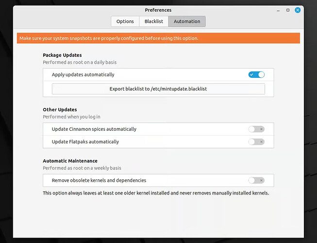Enable the Remove obsolete kernels switch
This screenshot has height=243, width=317.
pyautogui.click(x=256, y=180)
